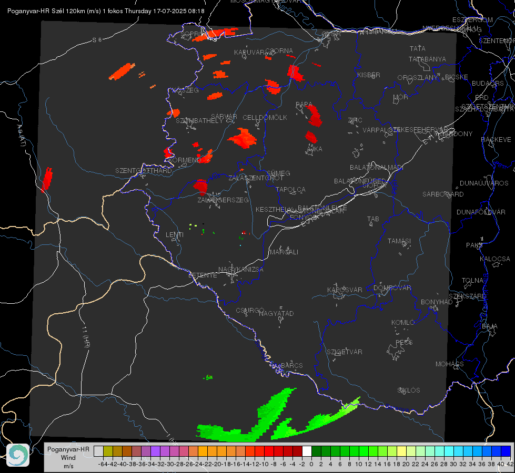Click the TATABANYA city label

point(427,59)
